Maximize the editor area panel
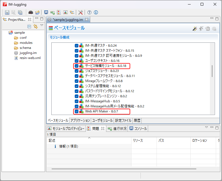The image size is (222, 181). coord(217,19)
